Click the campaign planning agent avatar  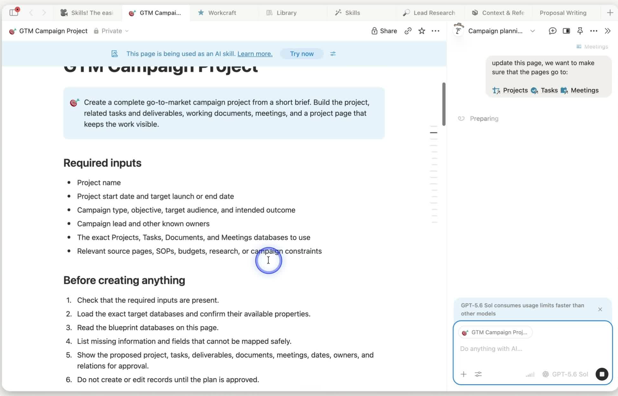click(458, 30)
